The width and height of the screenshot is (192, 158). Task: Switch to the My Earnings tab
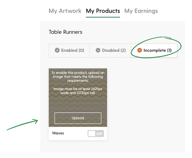pyautogui.click(x=141, y=11)
